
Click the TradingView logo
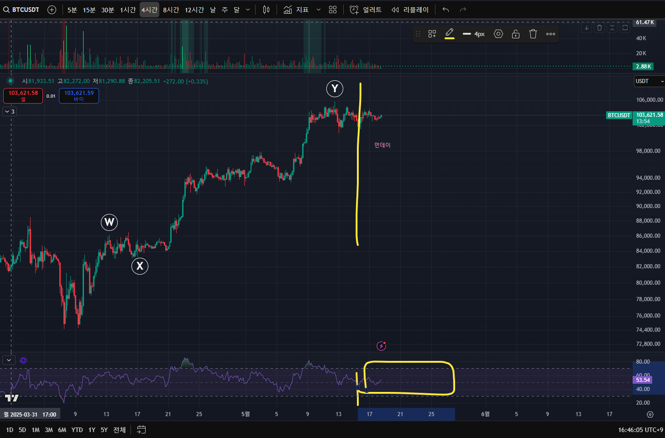coord(12,398)
